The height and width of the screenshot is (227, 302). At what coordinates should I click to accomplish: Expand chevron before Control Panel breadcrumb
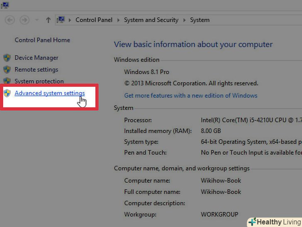pos(70,20)
